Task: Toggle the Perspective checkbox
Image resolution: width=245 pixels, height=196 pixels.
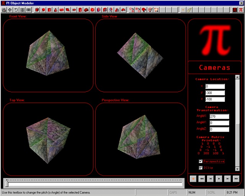Action: coord(201,161)
